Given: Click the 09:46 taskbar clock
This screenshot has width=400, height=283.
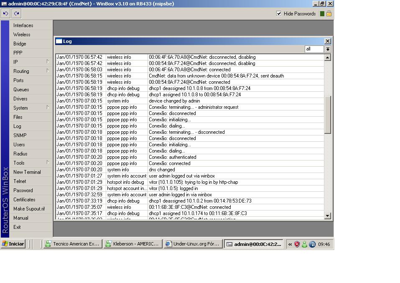Looking at the screenshot, I should pos(324,244).
